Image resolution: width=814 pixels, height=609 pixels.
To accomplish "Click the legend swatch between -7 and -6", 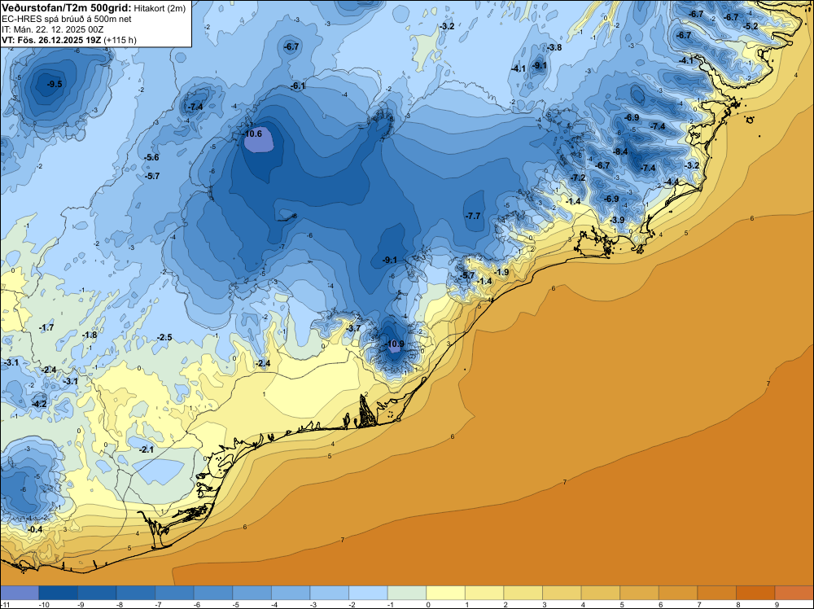I will pos(174,593).
